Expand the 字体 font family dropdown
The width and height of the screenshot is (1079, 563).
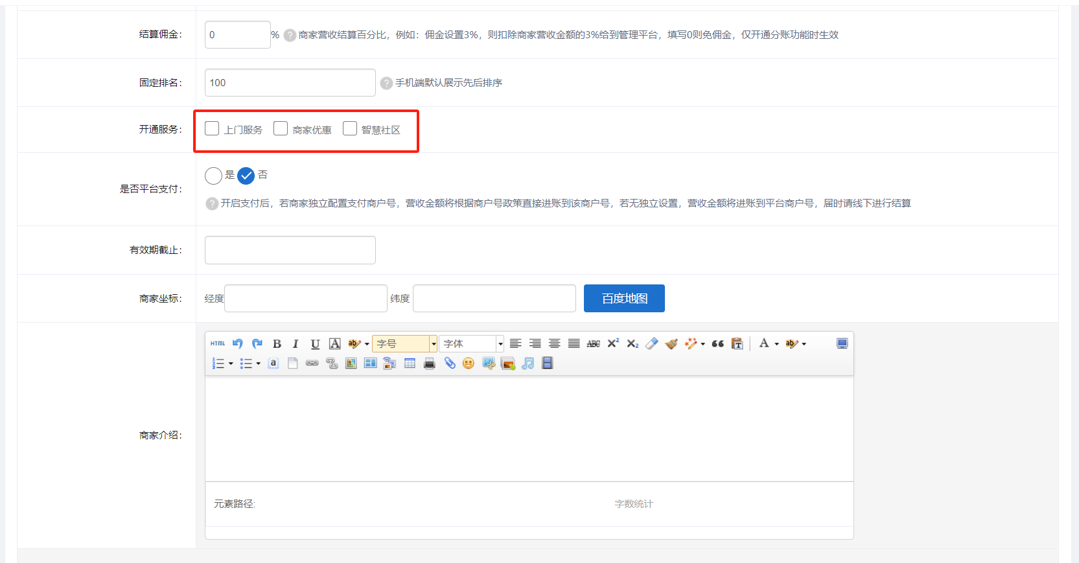pyautogui.click(x=500, y=344)
